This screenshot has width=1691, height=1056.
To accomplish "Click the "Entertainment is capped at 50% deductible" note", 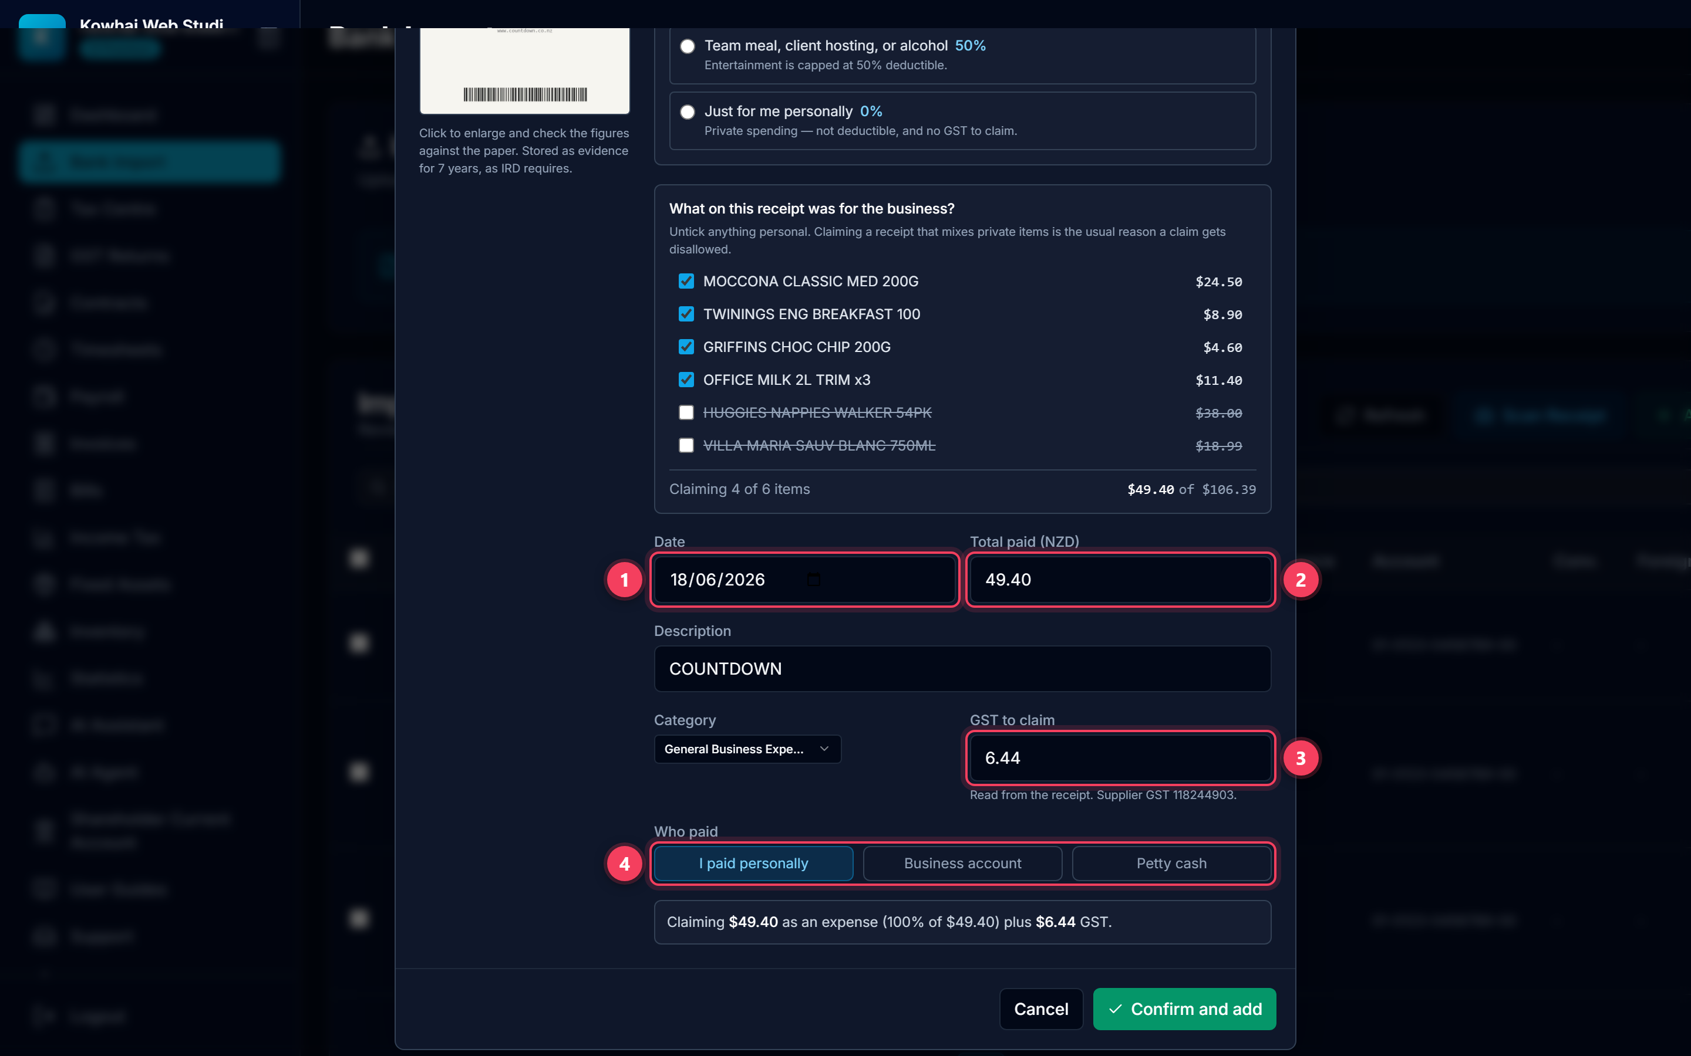I will 825,65.
